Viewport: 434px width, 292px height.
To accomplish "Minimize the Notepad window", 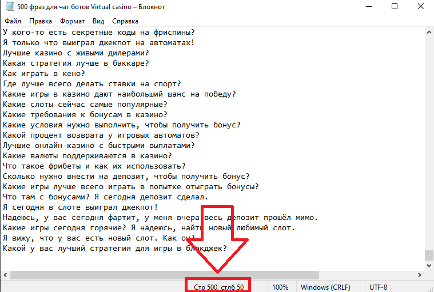I will pos(367,7).
